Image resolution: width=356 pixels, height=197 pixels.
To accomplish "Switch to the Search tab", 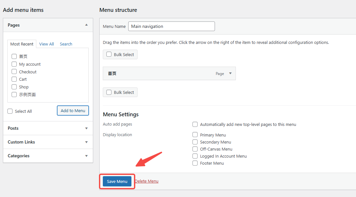I will tap(66, 44).
